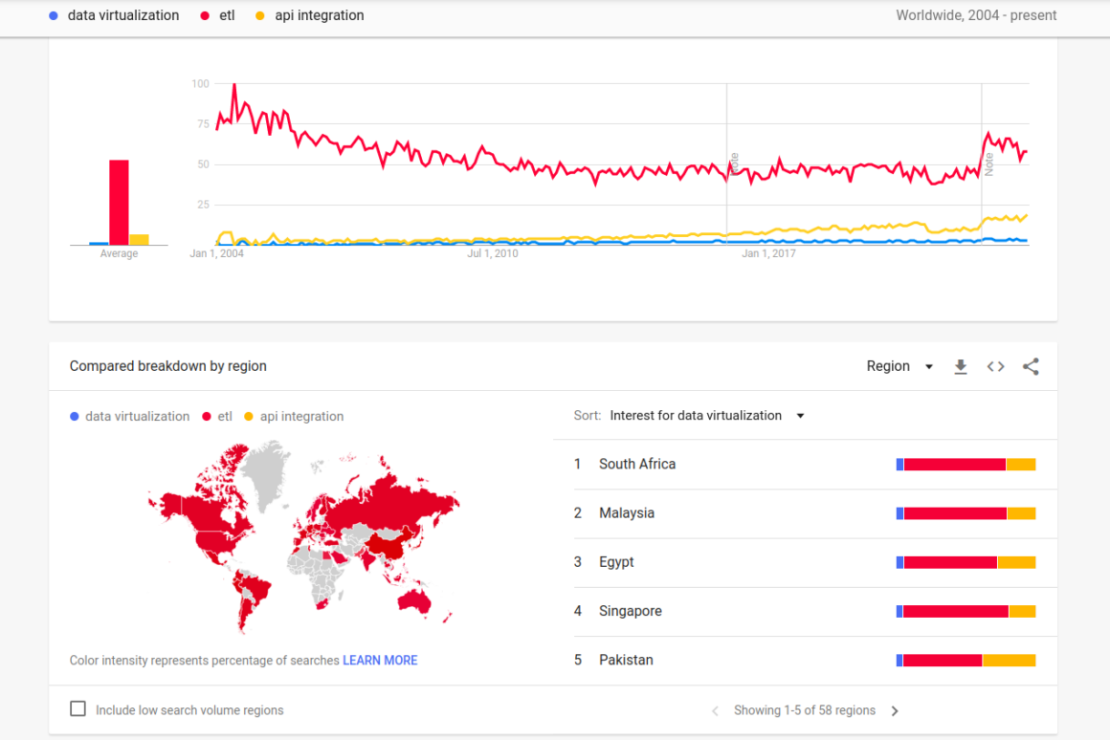
Task: Share the compared breakdown by region
Action: pyautogui.click(x=1031, y=367)
